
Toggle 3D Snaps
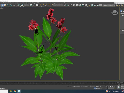click(40, 5)
